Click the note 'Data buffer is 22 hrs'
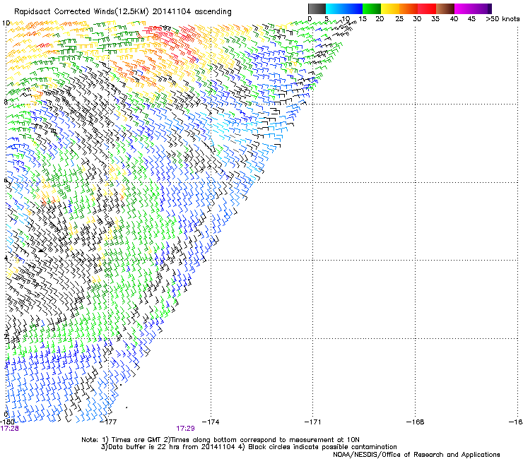The width and height of the screenshot is (523, 459). coord(145,447)
